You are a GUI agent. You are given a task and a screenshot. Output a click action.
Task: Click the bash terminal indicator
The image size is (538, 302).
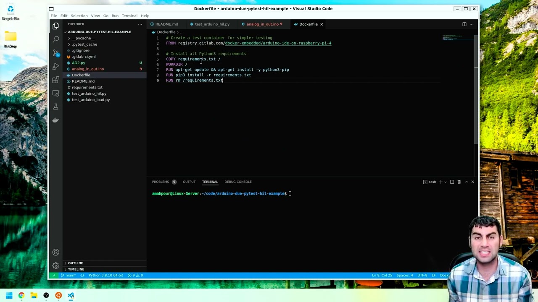pyautogui.click(x=430, y=182)
